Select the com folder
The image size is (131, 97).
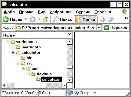(x=35, y=69)
